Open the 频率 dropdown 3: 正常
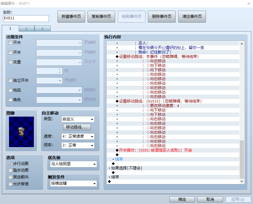The width and height of the screenshot is (253, 204). [x=78, y=145]
